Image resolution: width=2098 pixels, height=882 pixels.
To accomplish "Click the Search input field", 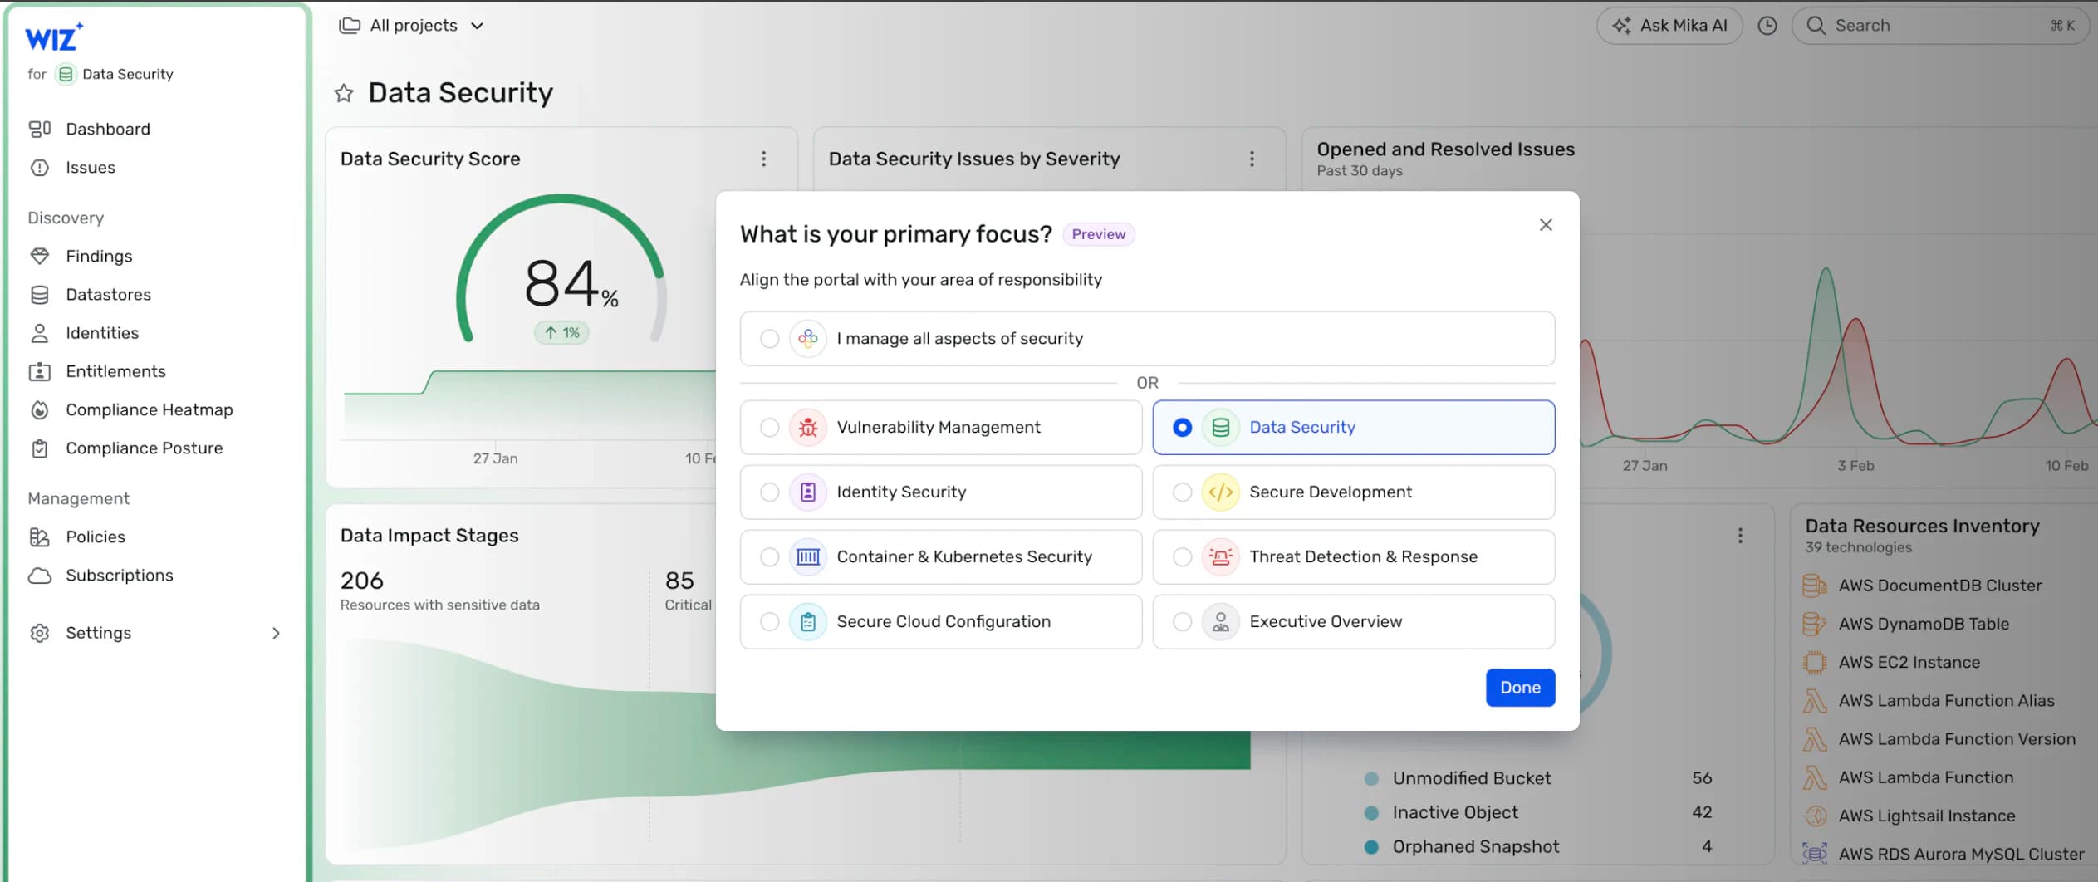I will tap(1939, 26).
